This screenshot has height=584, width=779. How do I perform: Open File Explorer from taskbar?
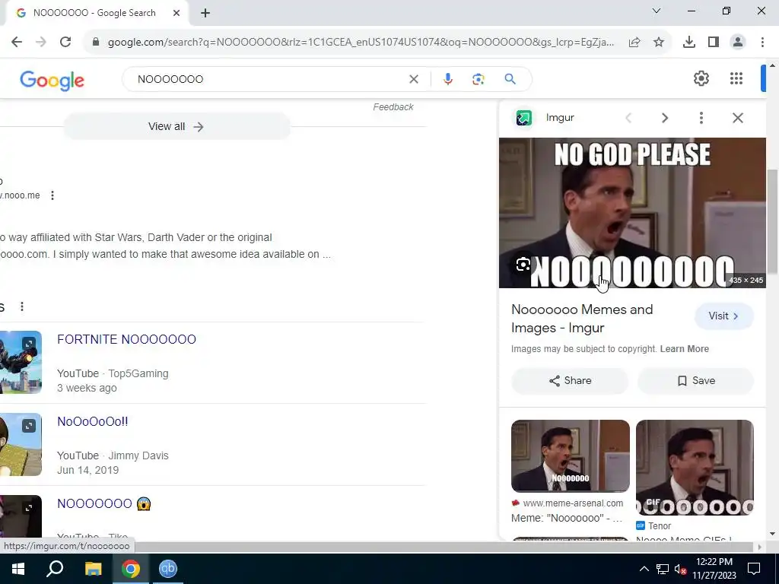(x=93, y=569)
